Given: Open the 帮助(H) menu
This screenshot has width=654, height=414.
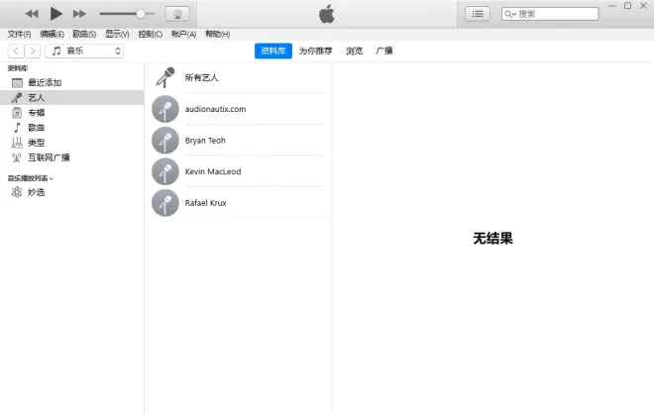Looking at the screenshot, I should coord(217,34).
